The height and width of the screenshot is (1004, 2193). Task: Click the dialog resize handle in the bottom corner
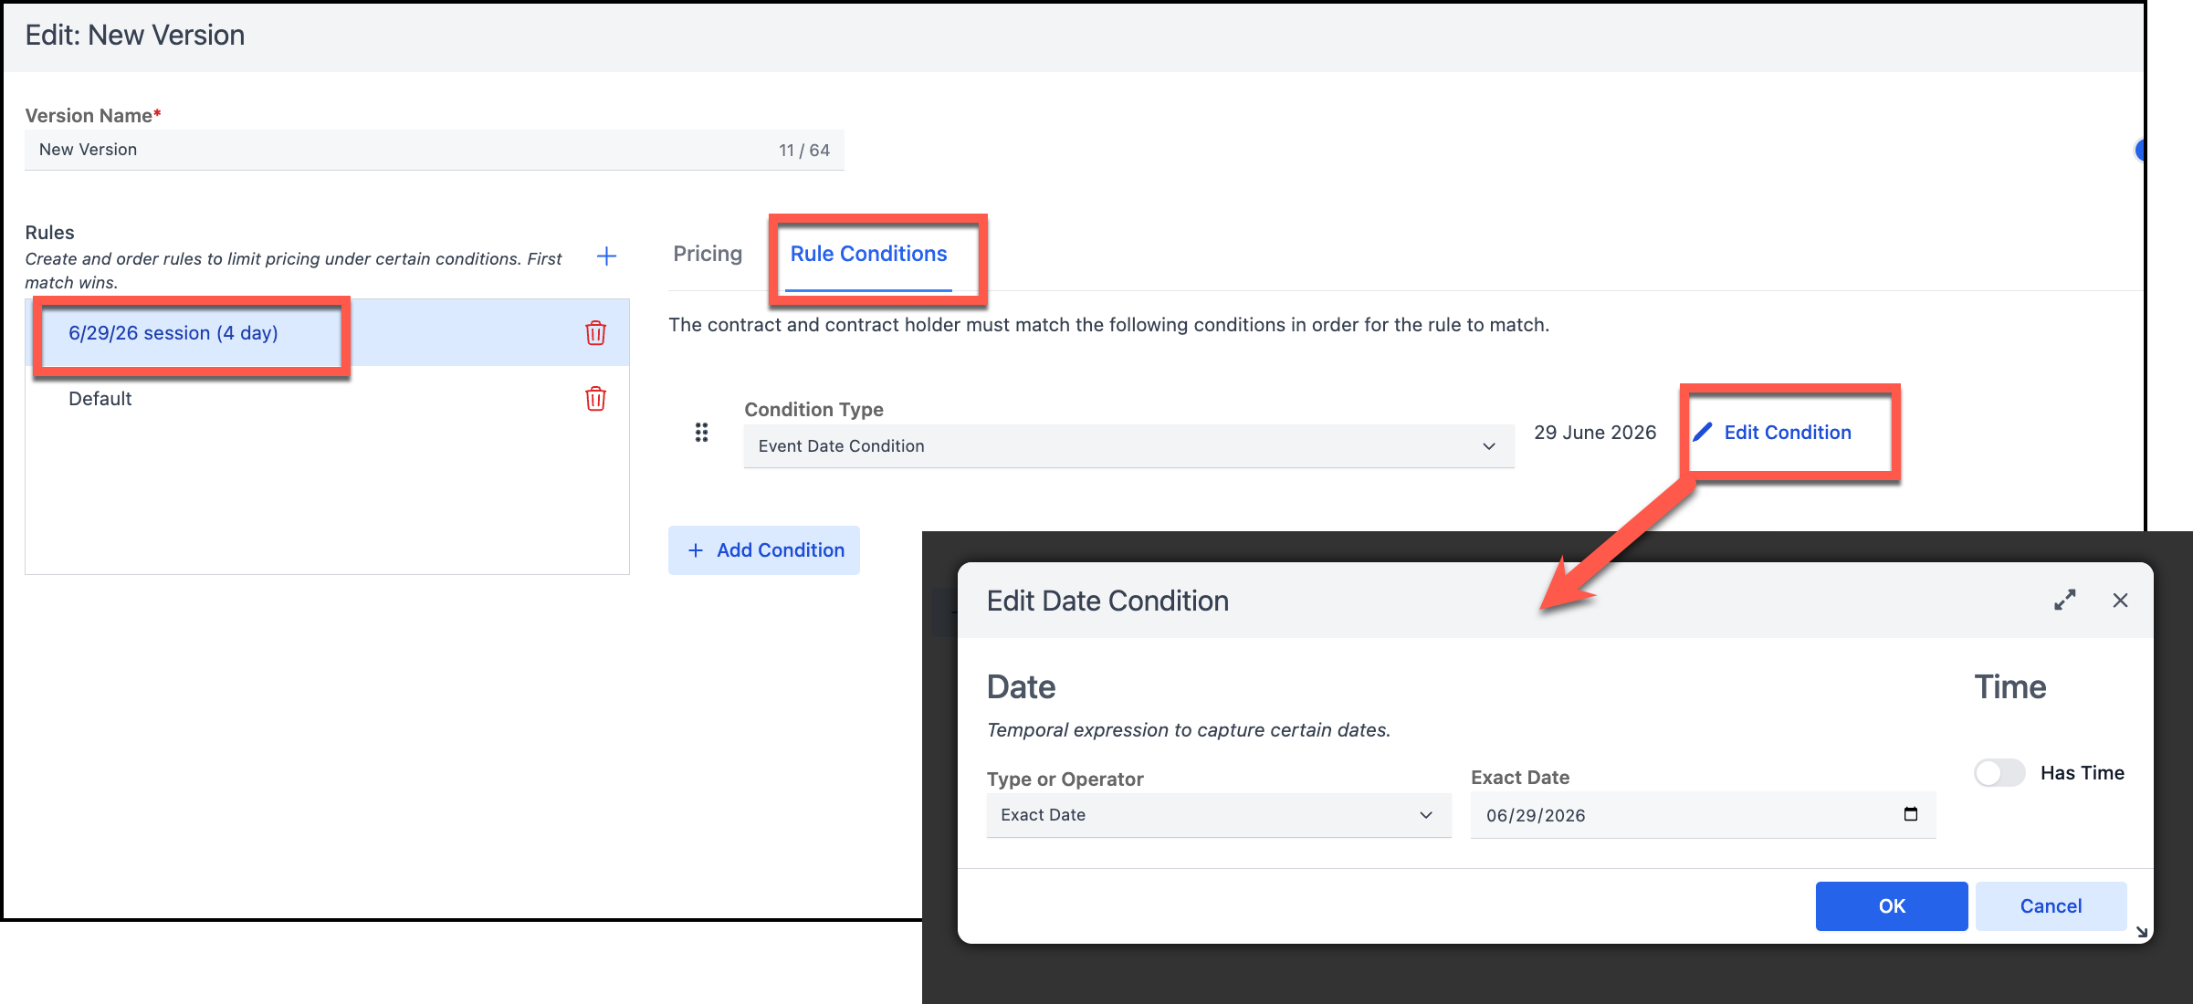click(x=2141, y=932)
